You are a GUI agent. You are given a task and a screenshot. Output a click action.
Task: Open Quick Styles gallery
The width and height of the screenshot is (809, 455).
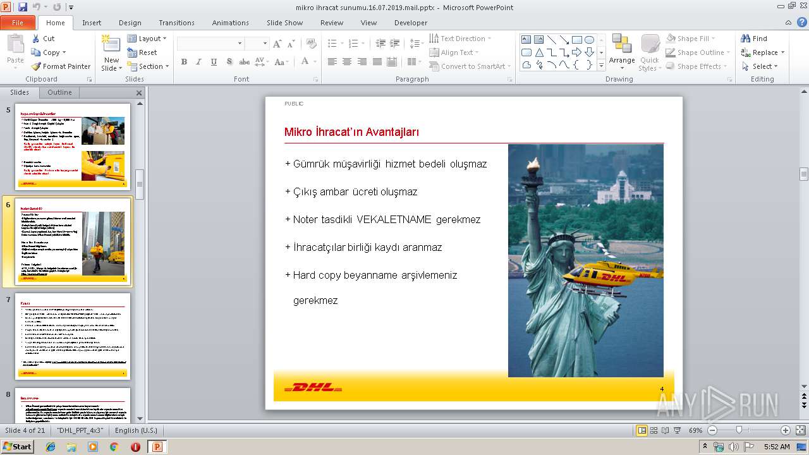650,53
